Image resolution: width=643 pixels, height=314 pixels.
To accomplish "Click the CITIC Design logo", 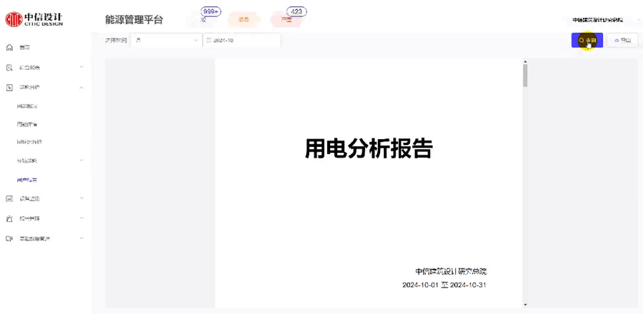I will click(34, 19).
